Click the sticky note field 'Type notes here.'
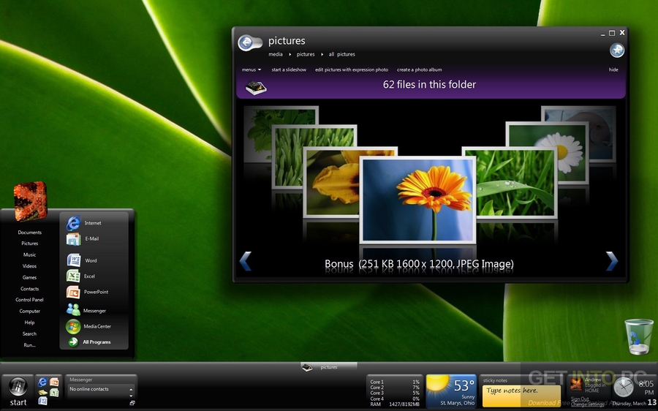Image resolution: width=658 pixels, height=411 pixels. (521, 396)
